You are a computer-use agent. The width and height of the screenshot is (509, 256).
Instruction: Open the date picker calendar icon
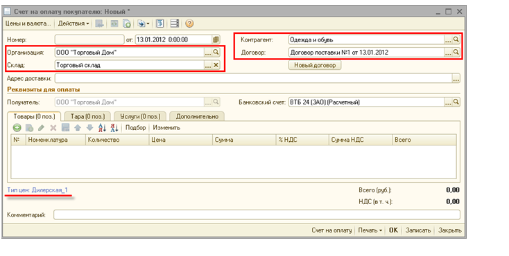(x=216, y=40)
